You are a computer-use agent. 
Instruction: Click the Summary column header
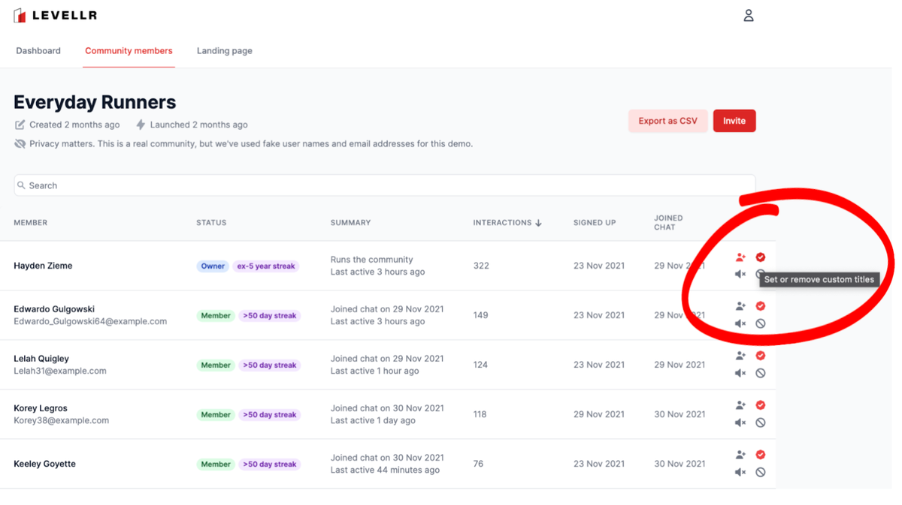tap(351, 223)
